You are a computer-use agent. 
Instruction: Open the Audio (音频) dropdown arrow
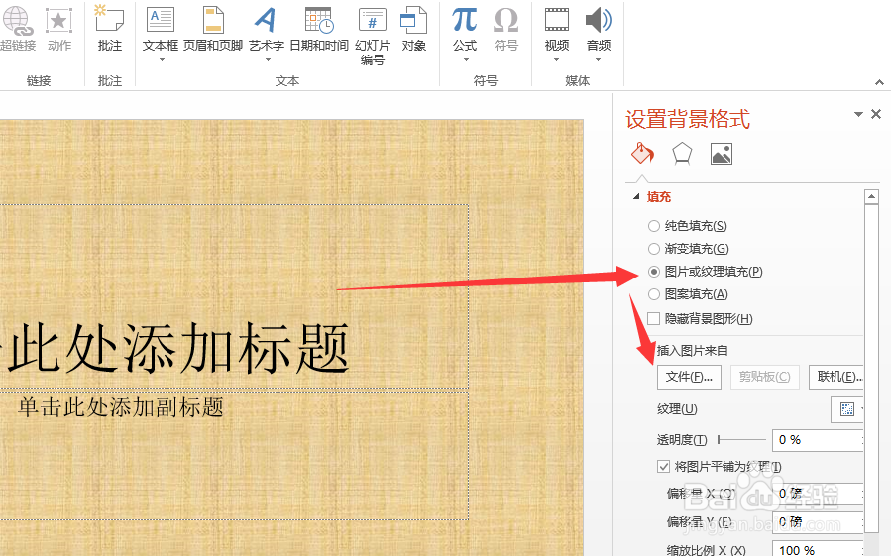599,59
